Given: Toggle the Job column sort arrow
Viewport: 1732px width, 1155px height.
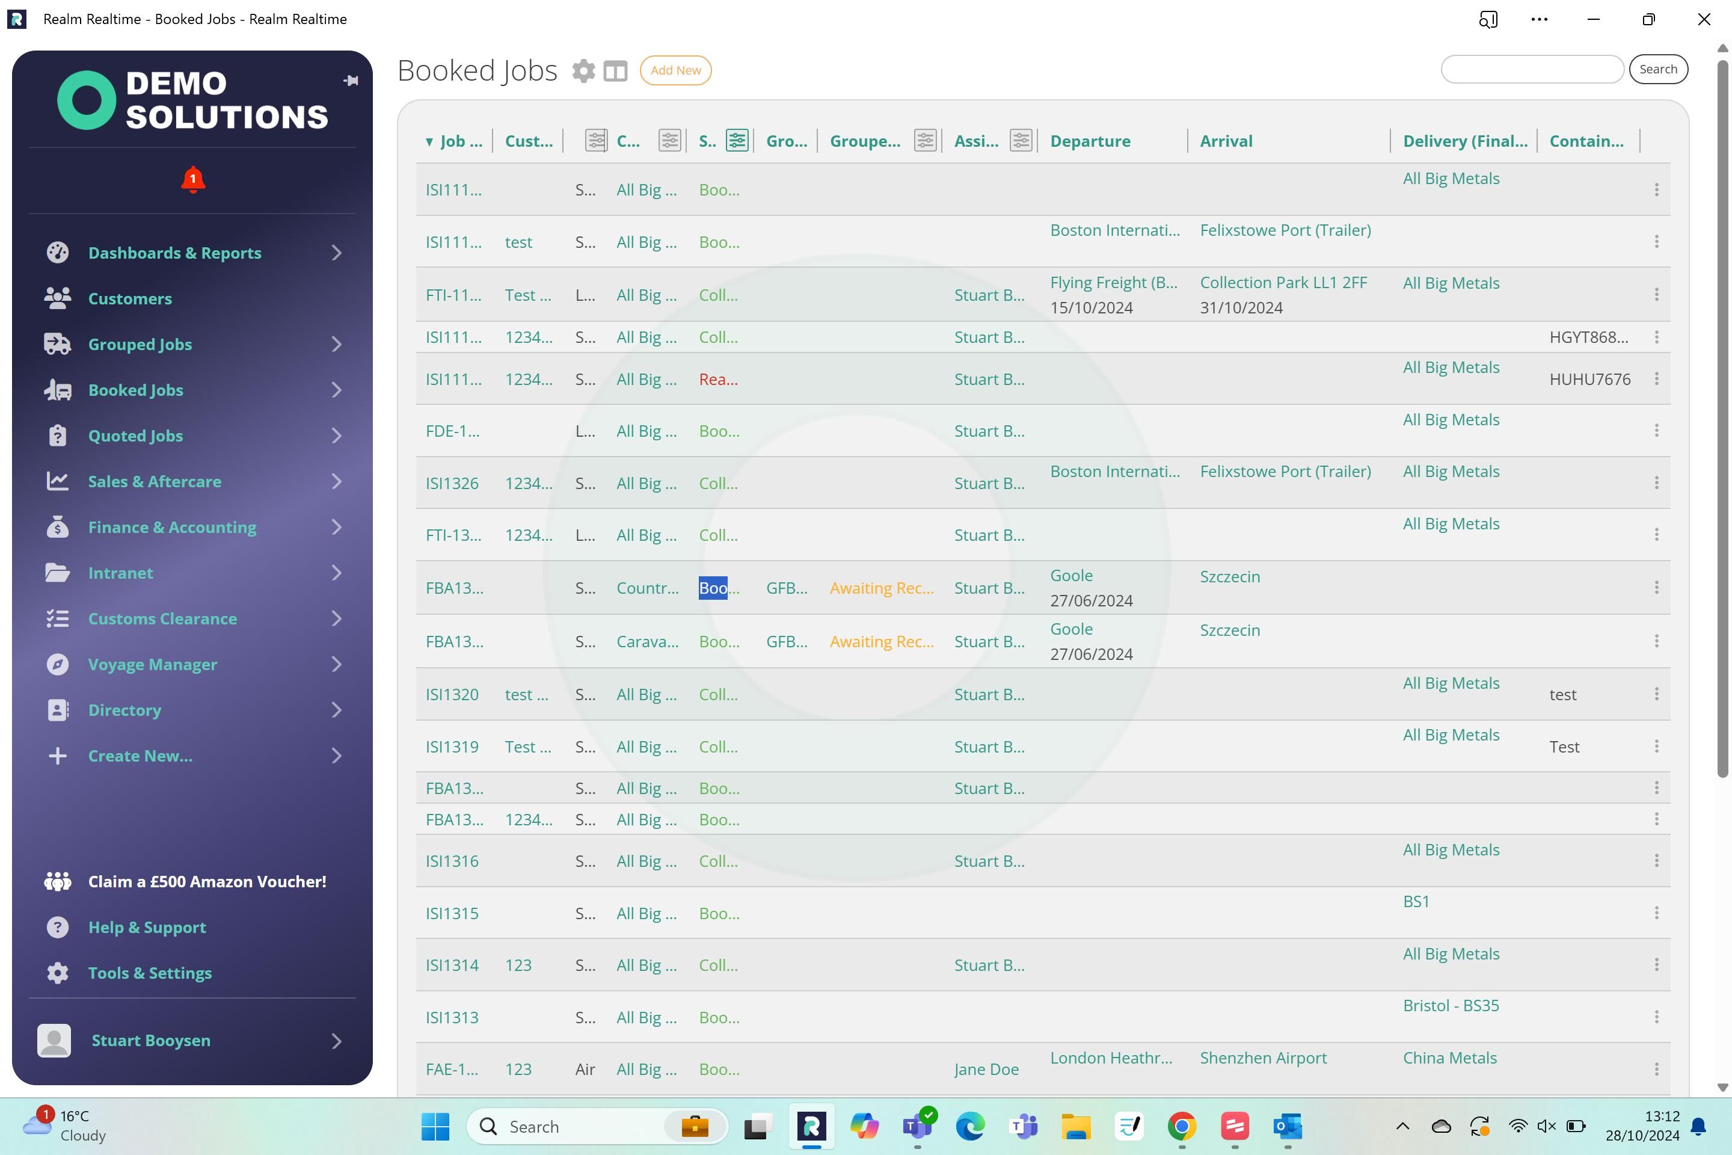Looking at the screenshot, I should point(429,141).
